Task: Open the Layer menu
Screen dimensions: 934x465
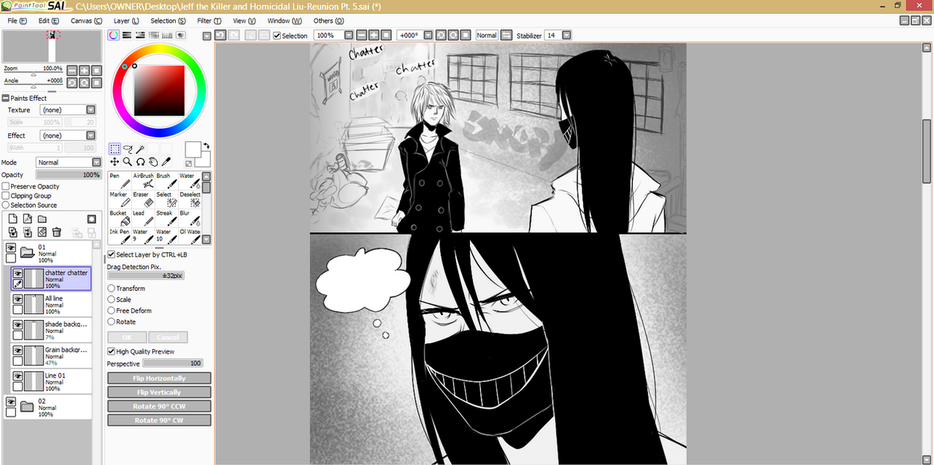Action: [126, 20]
